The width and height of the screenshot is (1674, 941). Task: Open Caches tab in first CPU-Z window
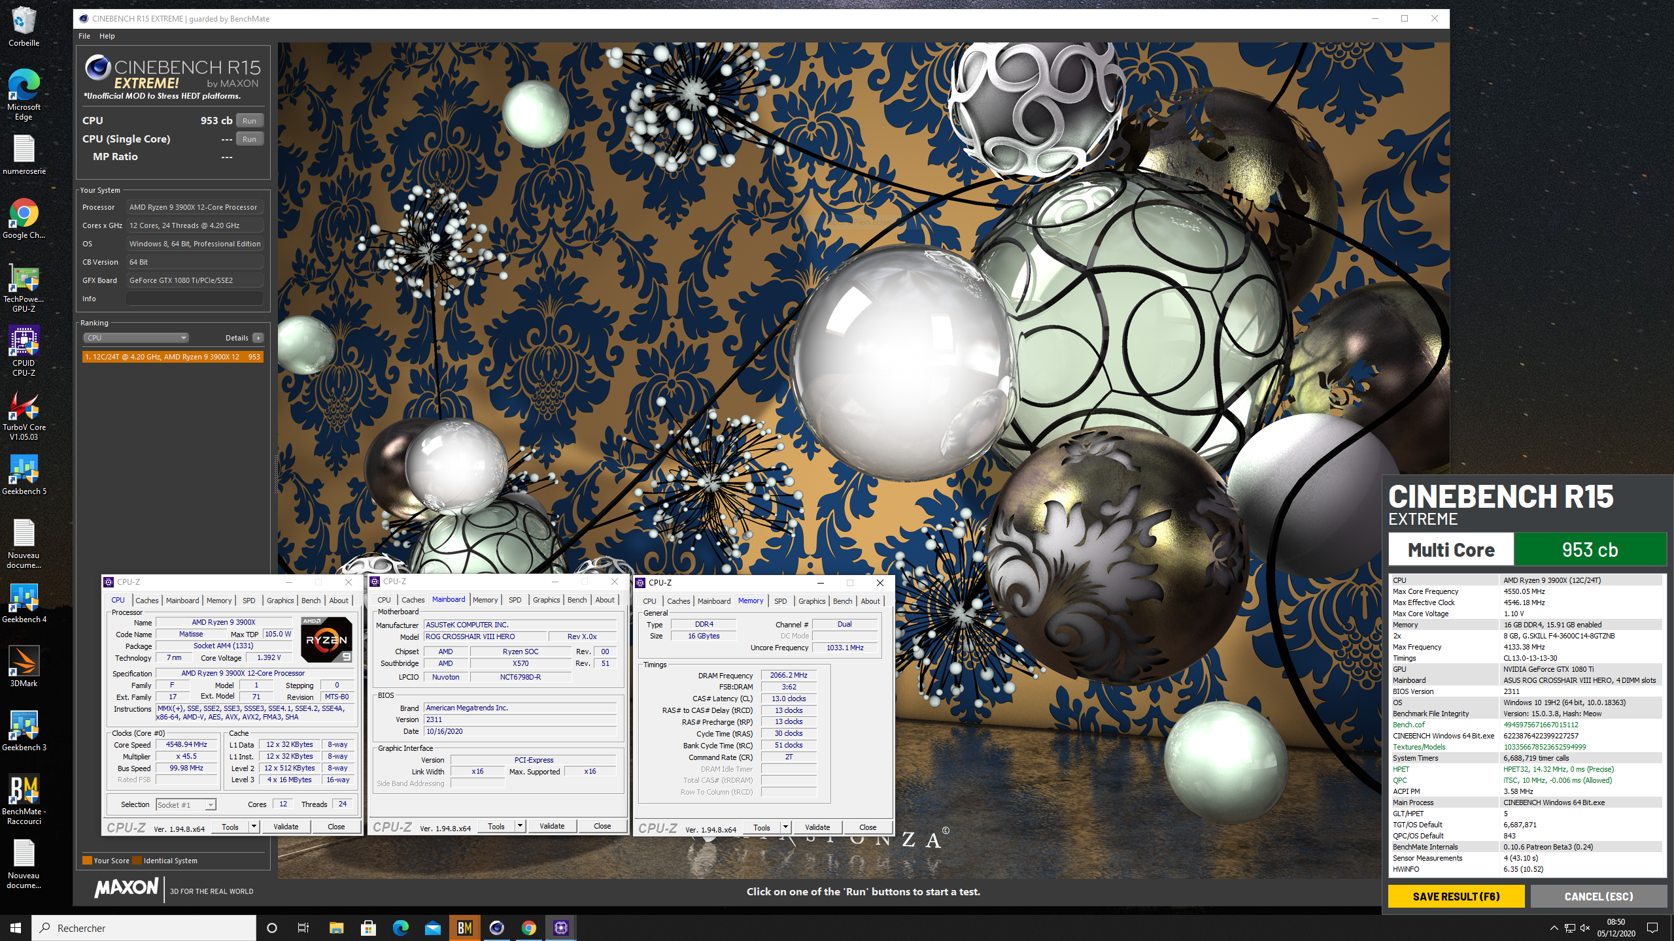[147, 601]
